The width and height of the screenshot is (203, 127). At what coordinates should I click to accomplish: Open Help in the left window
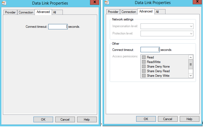[x=87, y=120]
